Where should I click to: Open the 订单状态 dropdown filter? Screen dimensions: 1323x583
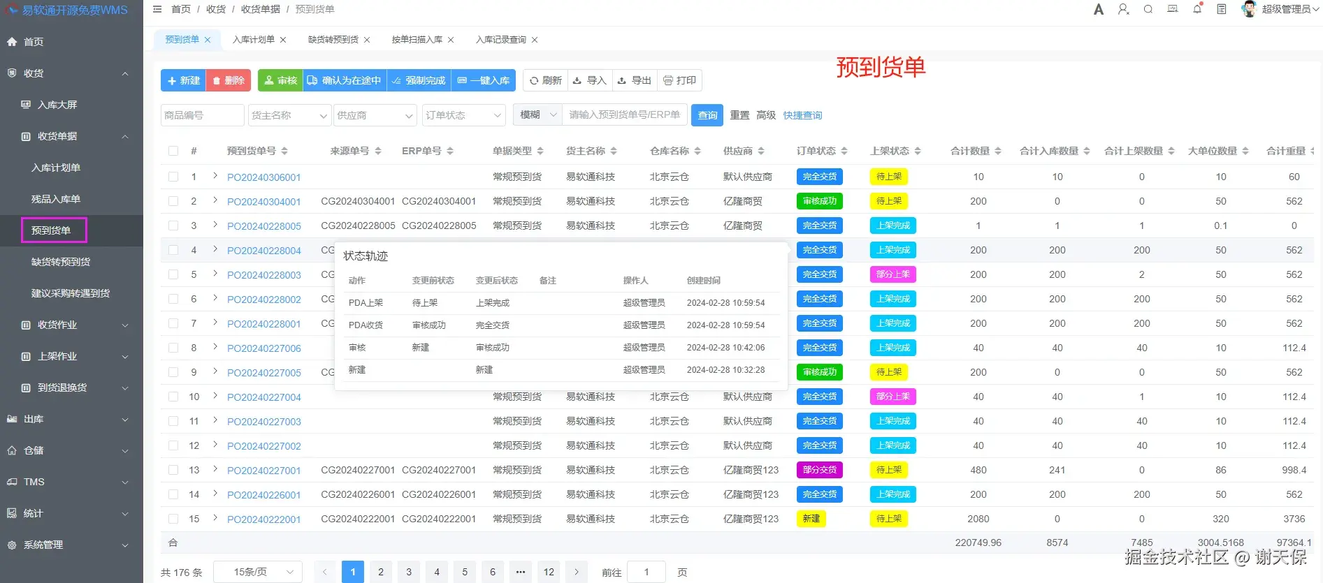[x=463, y=115]
